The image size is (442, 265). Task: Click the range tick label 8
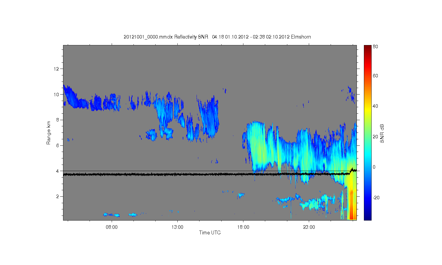coord(58,120)
